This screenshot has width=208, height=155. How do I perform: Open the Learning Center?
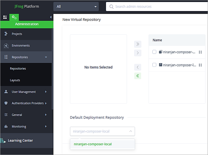(20, 141)
